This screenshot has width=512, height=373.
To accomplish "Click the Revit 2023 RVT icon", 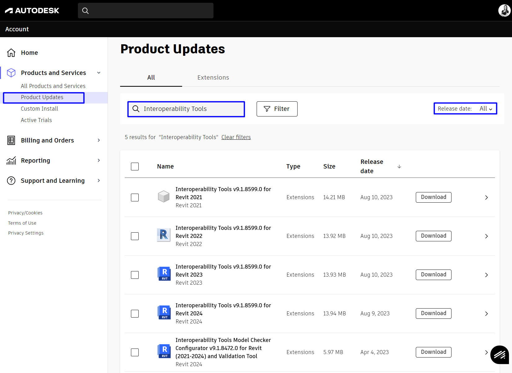I will tap(164, 274).
